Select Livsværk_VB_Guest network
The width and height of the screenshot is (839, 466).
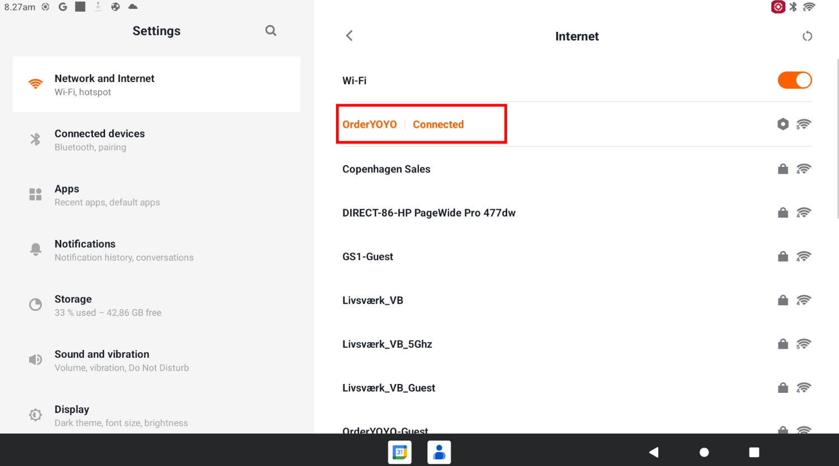tap(576, 388)
